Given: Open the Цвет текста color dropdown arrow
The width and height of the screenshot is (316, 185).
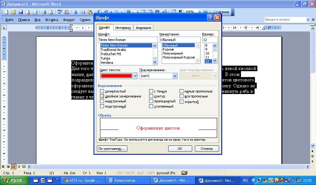Looking at the screenshot, I should click(135, 76).
